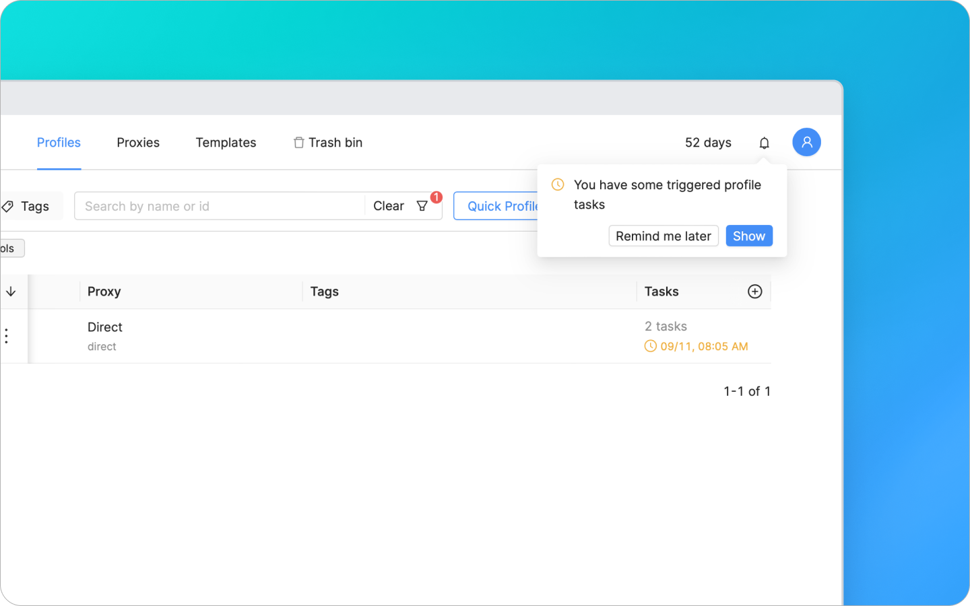970x606 pixels.
Task: Open the Tags selector
Action: [x=28, y=206]
